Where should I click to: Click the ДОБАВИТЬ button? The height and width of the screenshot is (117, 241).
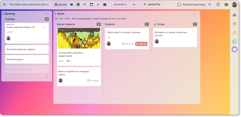120,5
